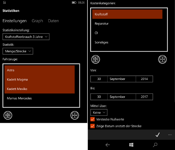
Task: Select all cost categories icon under Kostenkategorien
Action: tap(96, 60)
